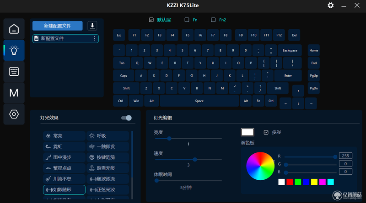The image size is (366, 203).
Task: Click the Enter key on virtual keyboard
Action: point(288,76)
